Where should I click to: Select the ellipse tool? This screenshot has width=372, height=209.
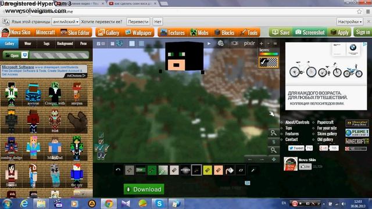point(185,170)
